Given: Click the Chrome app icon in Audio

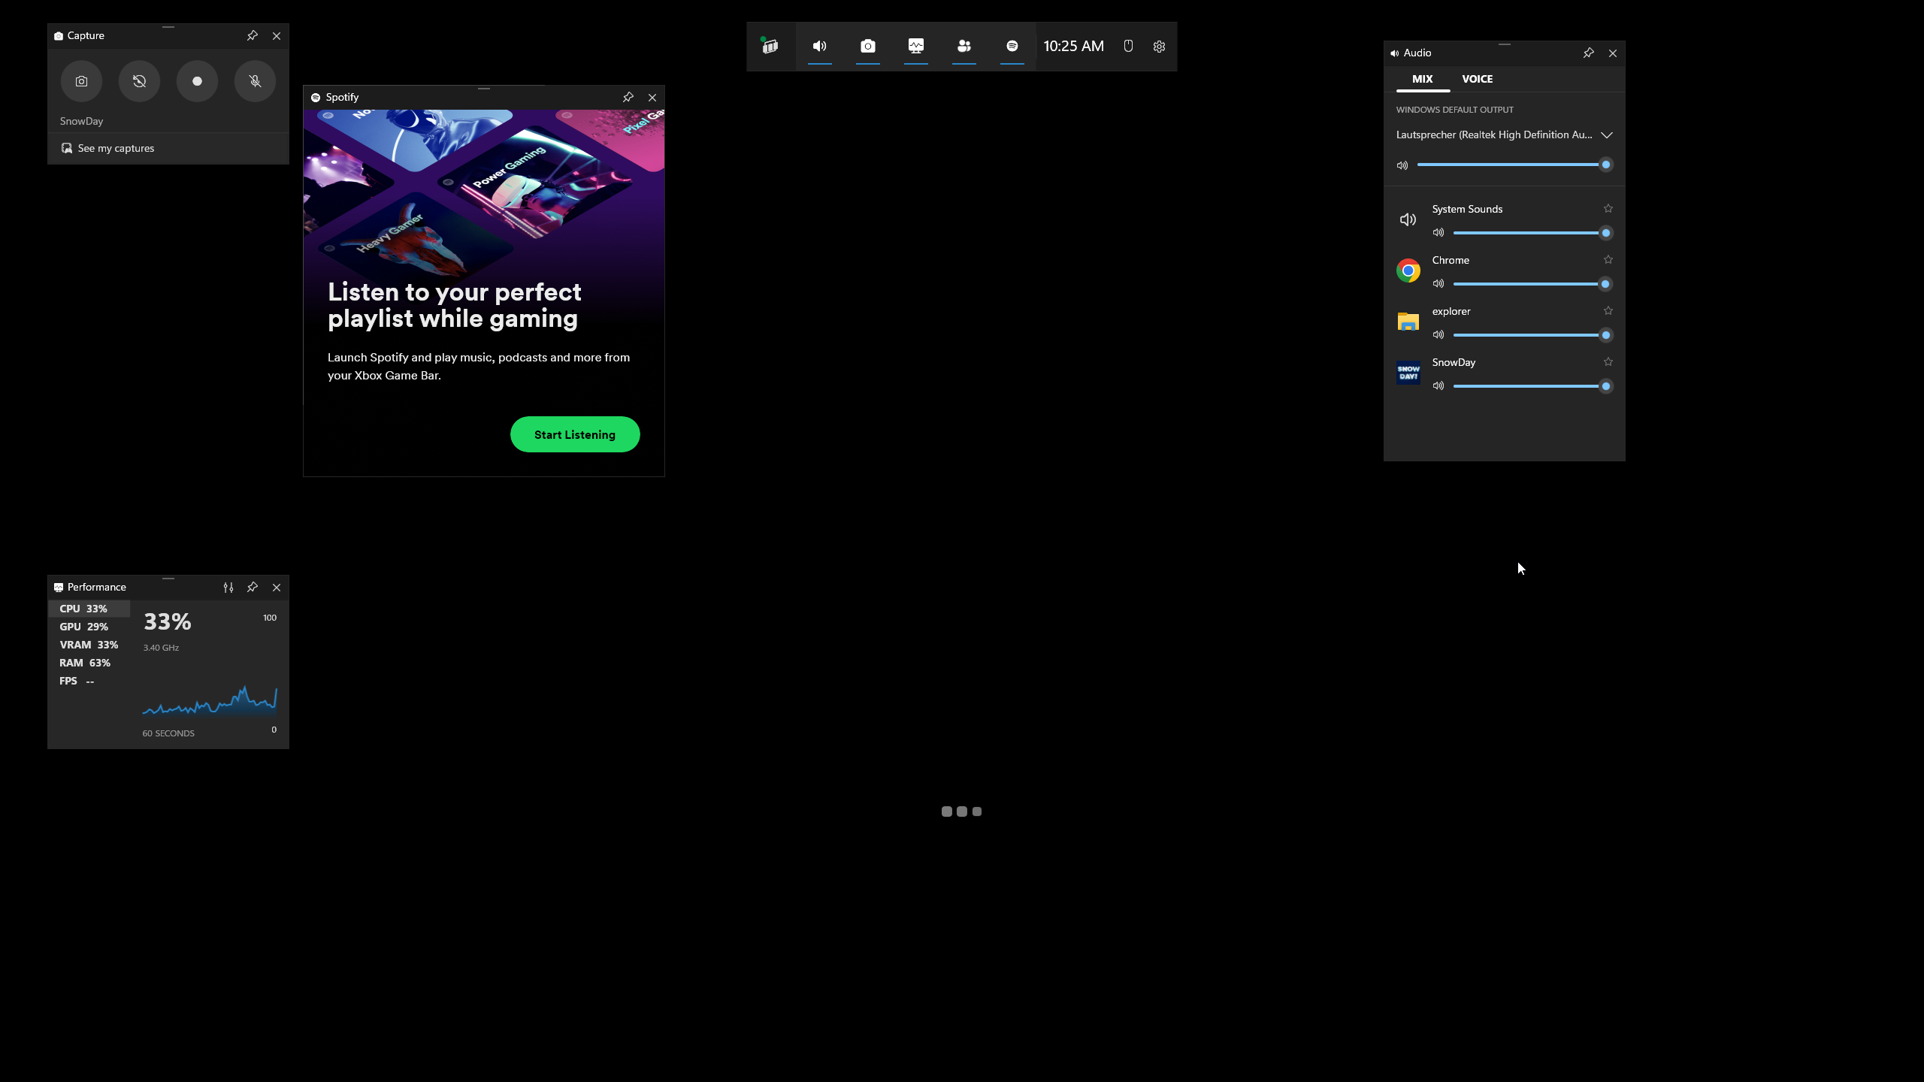Looking at the screenshot, I should click(x=1408, y=270).
